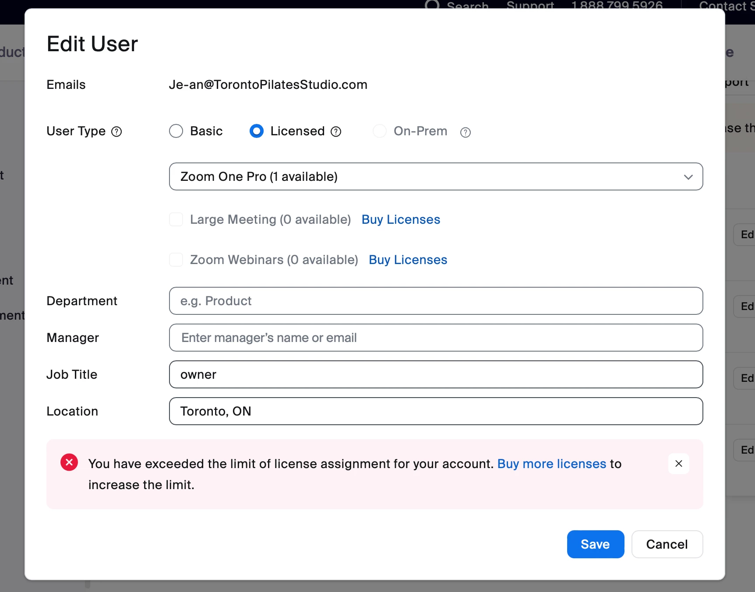The image size is (755, 592).
Task: Open the Zoom One Pro license dropdown
Action: [x=436, y=176]
